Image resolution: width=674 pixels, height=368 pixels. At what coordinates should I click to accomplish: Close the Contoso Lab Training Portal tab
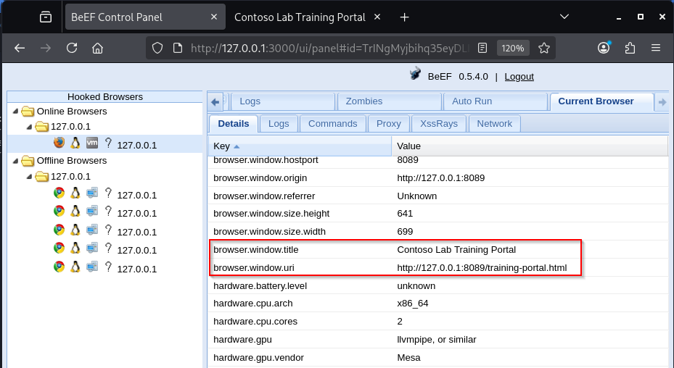[377, 17]
